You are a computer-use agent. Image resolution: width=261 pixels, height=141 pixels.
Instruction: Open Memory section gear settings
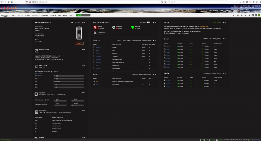[x=83, y=93]
